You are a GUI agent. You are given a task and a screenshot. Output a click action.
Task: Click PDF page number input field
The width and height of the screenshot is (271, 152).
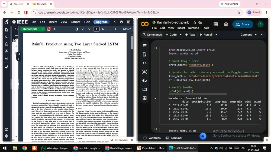point(96,29)
